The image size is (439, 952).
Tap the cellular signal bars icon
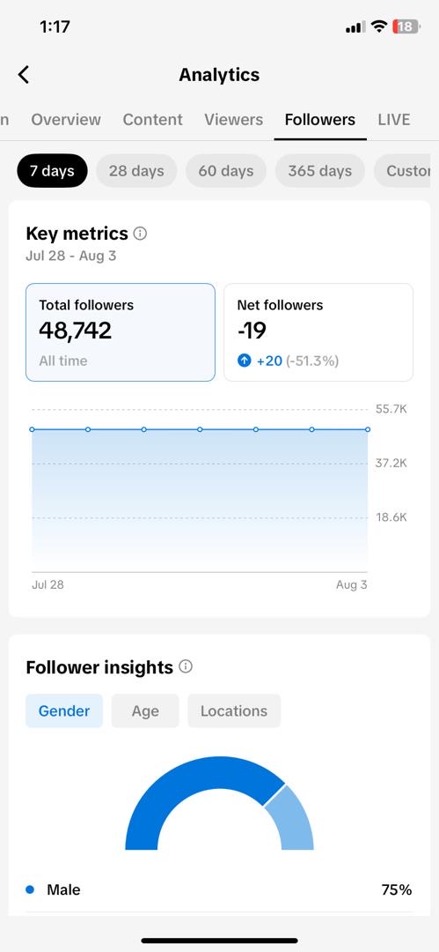click(x=355, y=27)
